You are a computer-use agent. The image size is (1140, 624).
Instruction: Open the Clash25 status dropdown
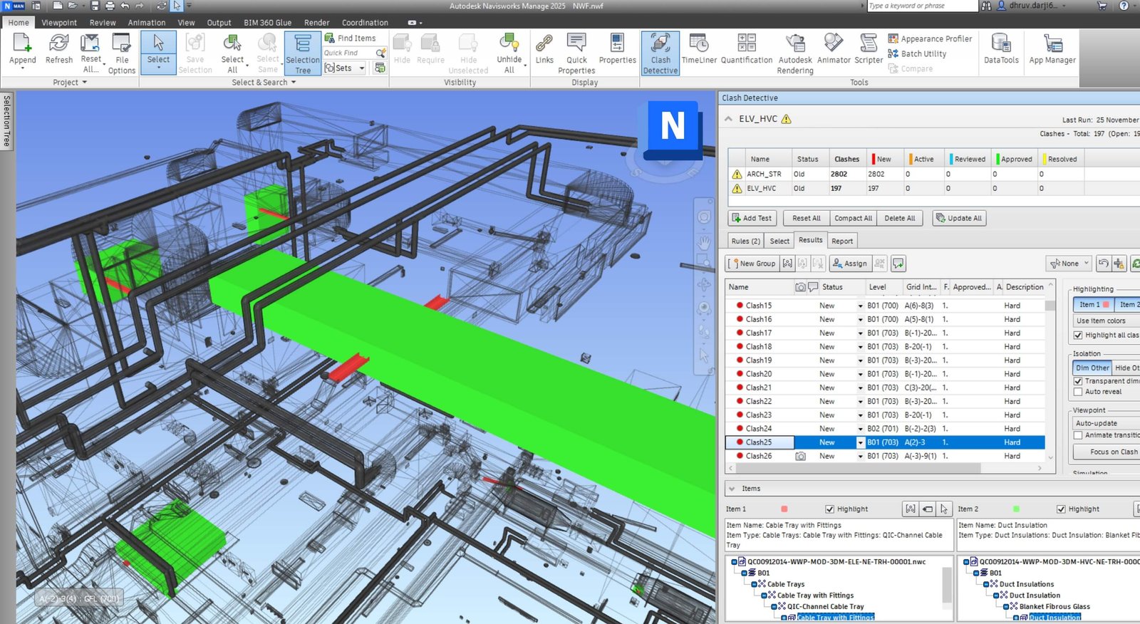tap(860, 442)
